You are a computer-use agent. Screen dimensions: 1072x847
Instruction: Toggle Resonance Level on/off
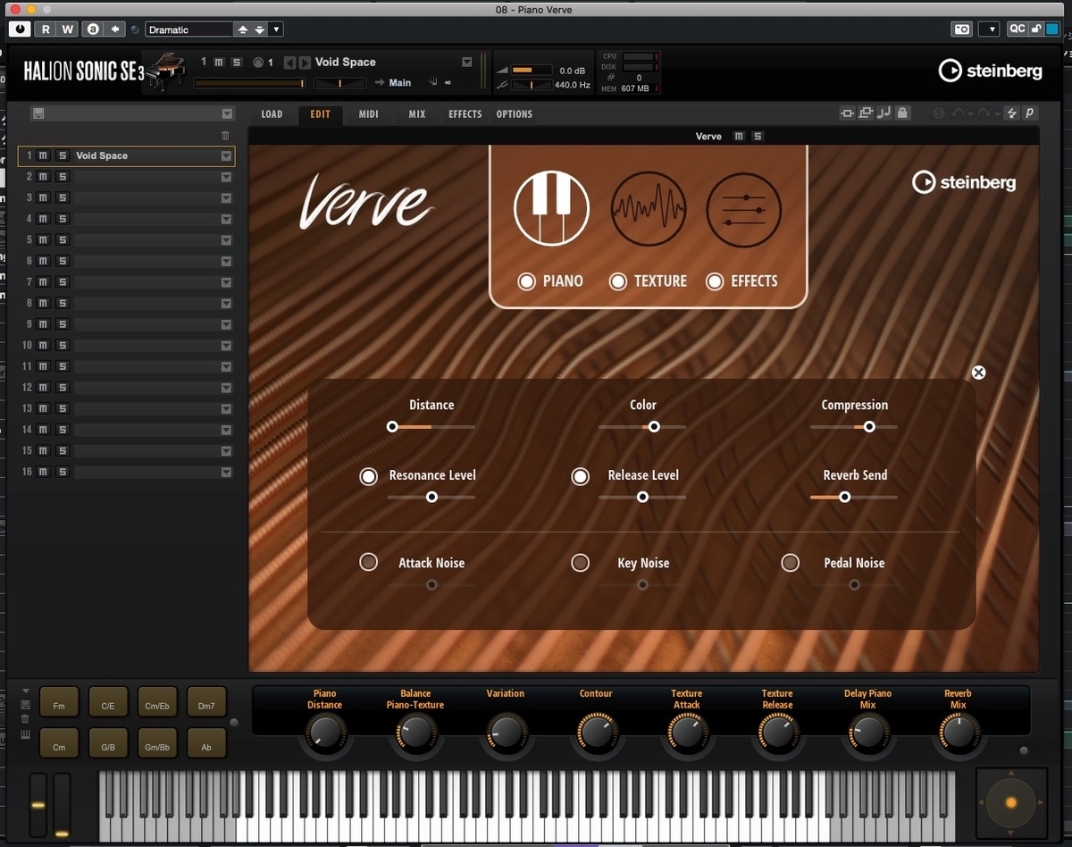point(368,476)
